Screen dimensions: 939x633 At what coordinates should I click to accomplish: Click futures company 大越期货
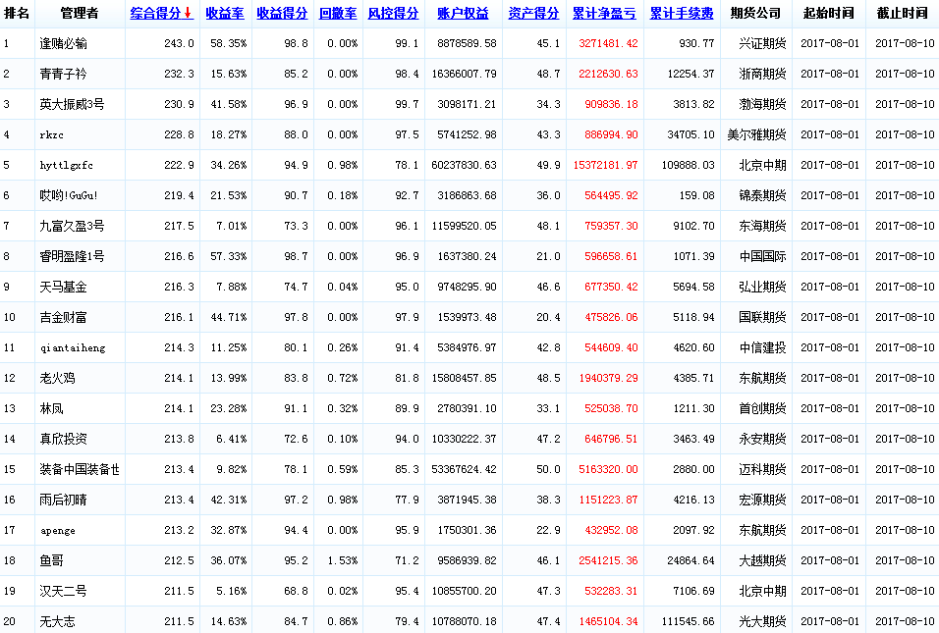point(762,560)
